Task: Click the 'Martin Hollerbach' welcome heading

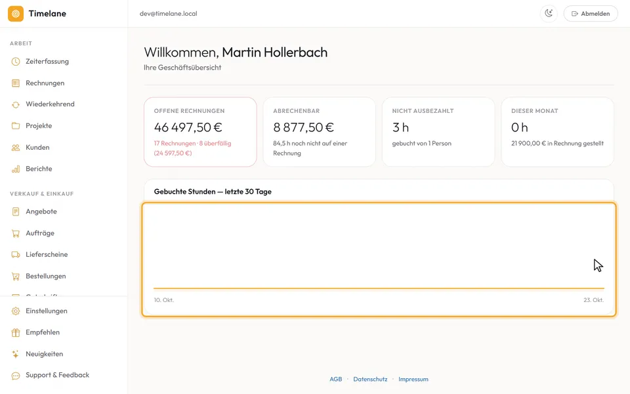Action: tap(275, 53)
